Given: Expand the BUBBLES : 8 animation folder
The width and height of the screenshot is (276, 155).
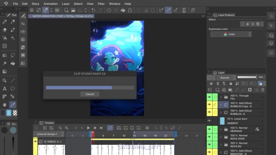Looking at the screenshot, I should click(x=221, y=112).
